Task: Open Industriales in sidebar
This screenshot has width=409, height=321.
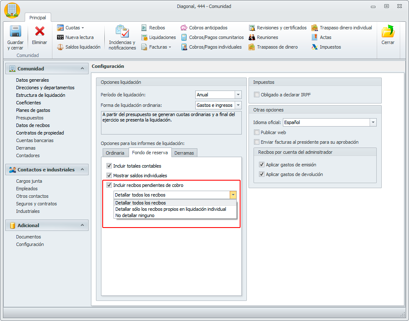Action: tap(28, 211)
